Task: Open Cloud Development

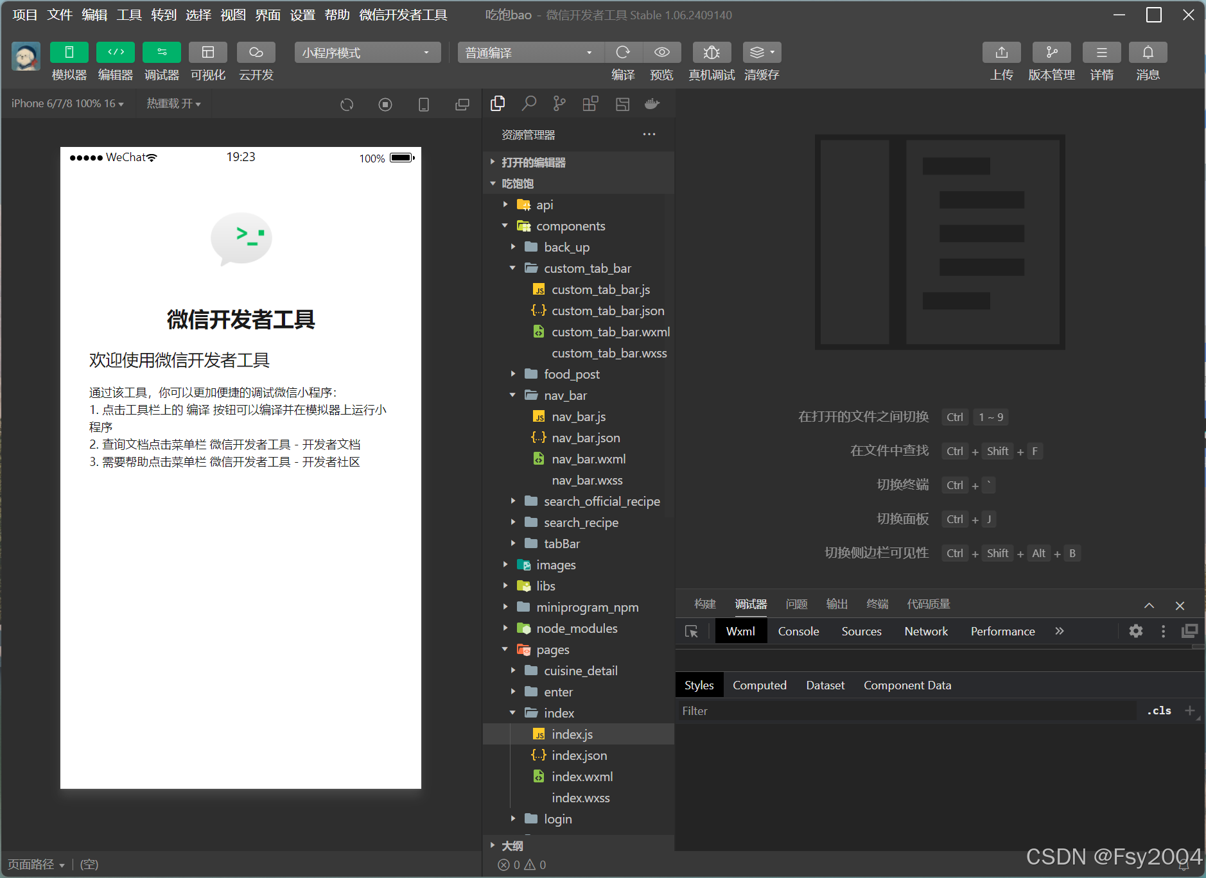Action: tap(255, 61)
